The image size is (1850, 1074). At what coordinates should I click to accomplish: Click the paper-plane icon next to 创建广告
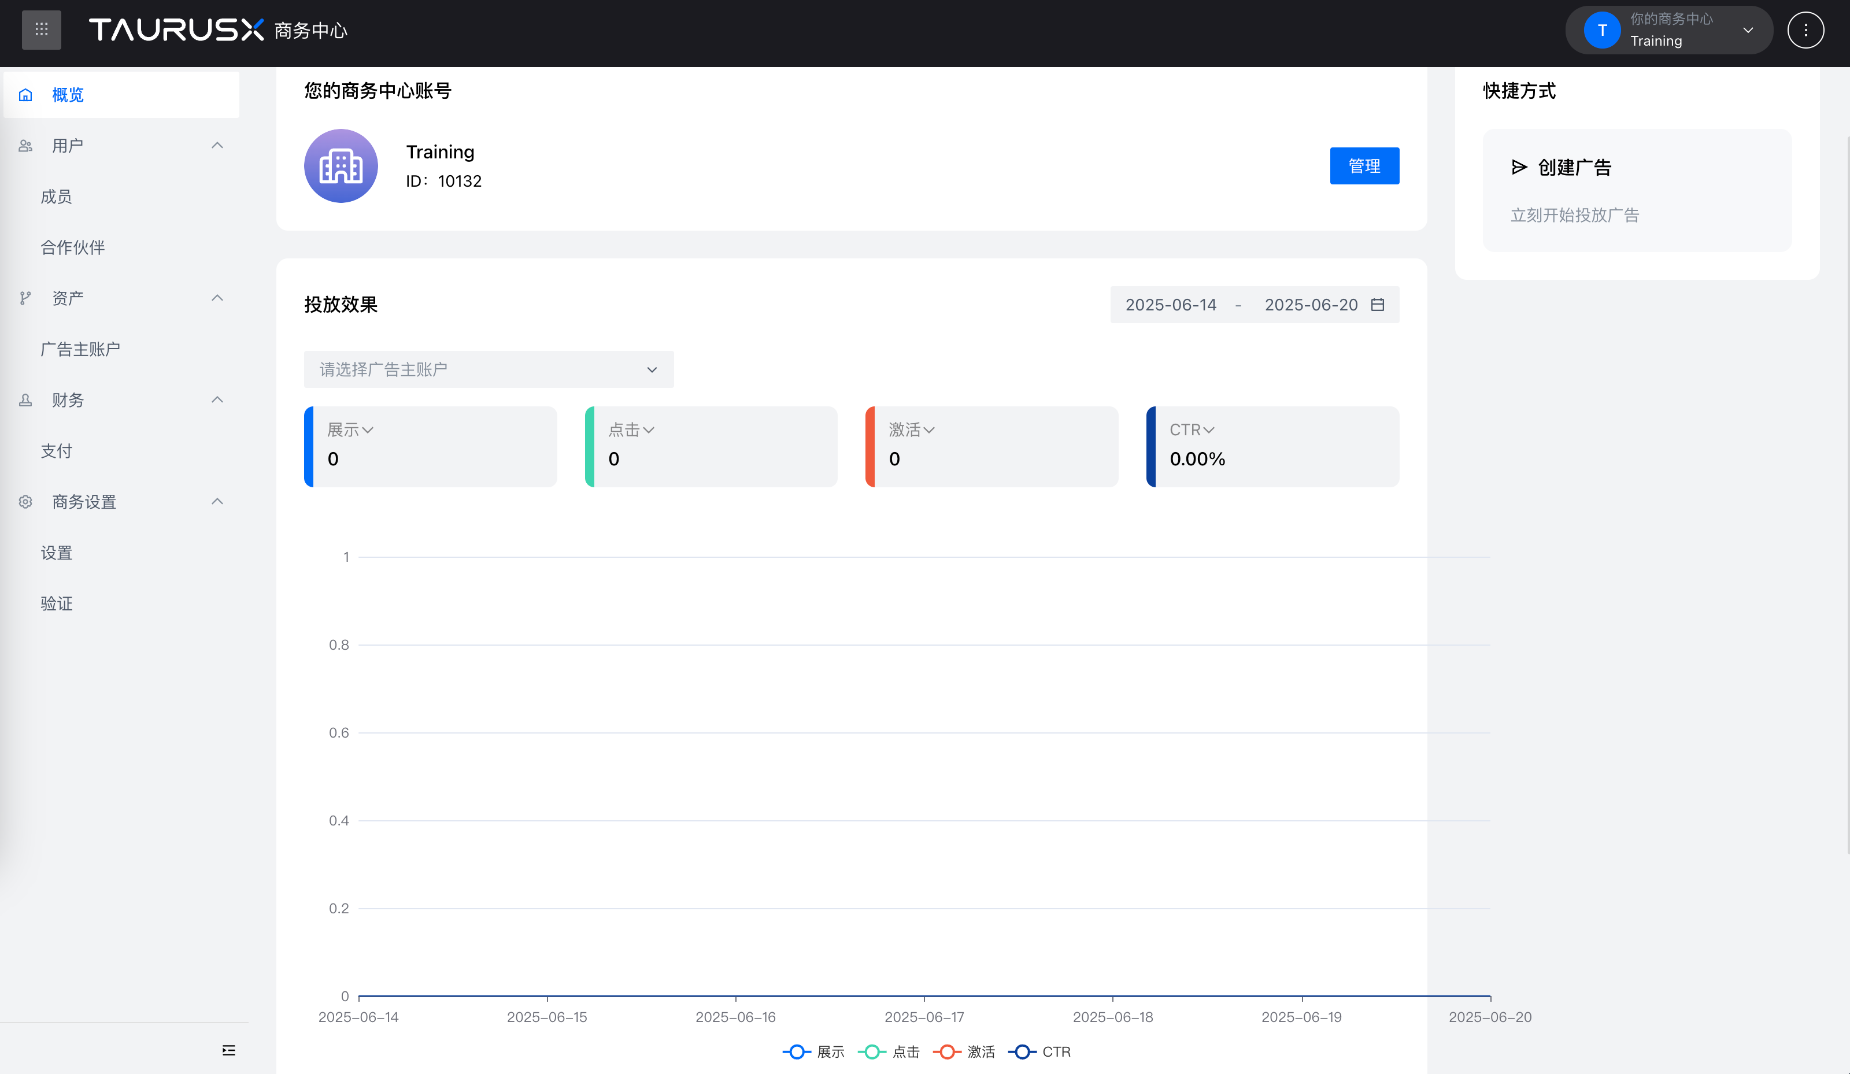[x=1519, y=168]
